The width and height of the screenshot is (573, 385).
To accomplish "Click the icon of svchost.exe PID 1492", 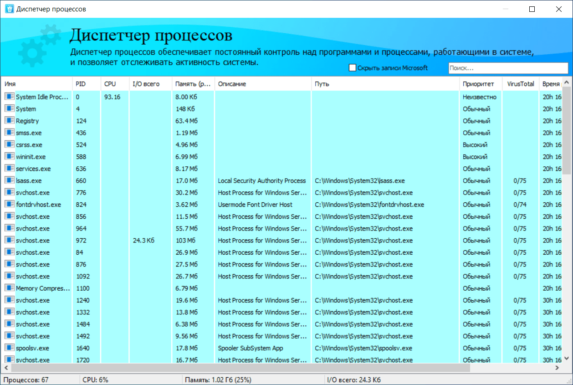I will pos(10,336).
